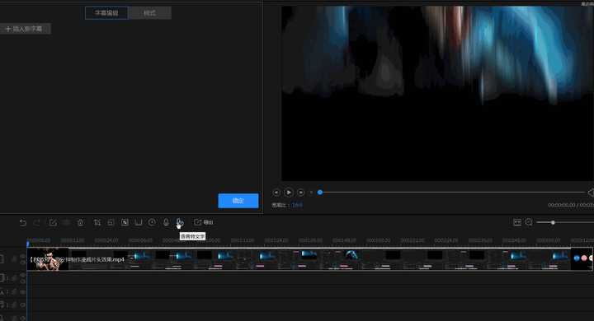Click the freeze frame tool

(x=139, y=222)
